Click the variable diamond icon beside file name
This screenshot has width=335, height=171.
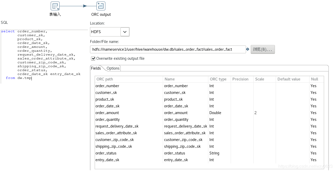click(x=248, y=49)
